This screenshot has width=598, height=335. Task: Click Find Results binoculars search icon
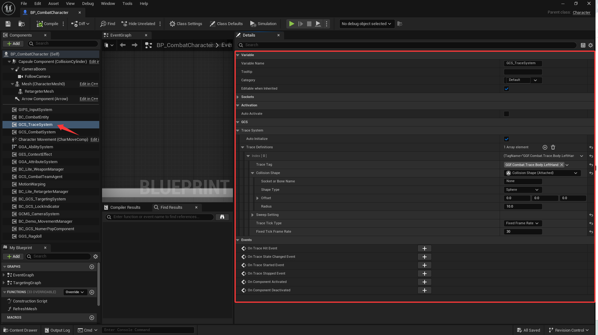222,217
